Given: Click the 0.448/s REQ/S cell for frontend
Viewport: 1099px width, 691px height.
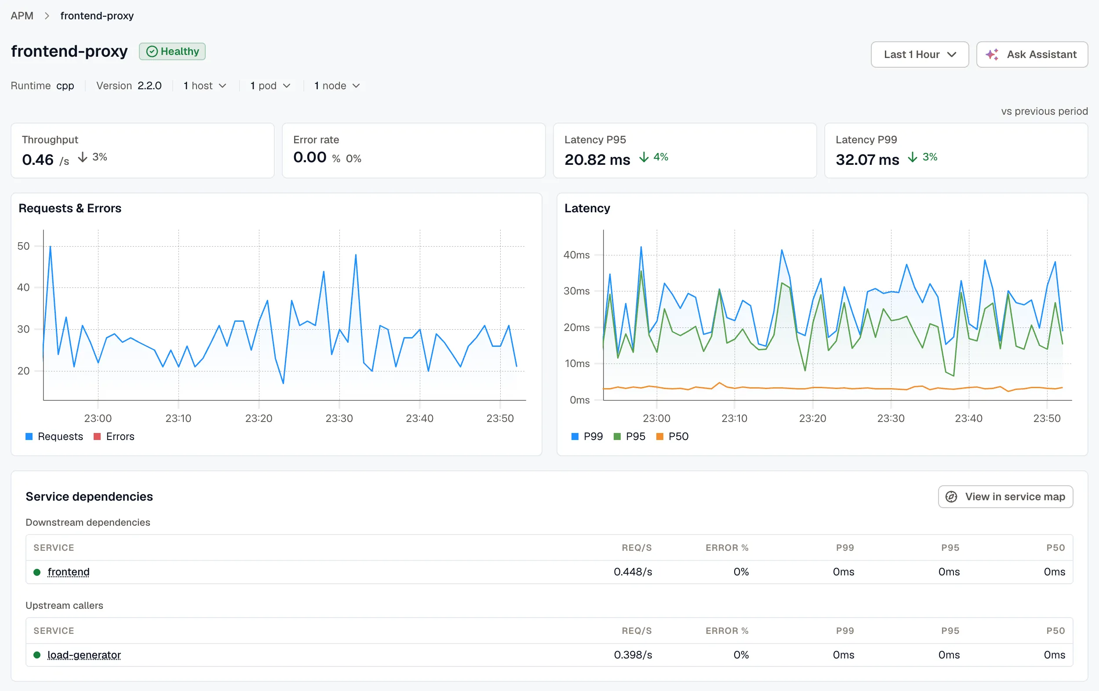Looking at the screenshot, I should click(x=633, y=572).
